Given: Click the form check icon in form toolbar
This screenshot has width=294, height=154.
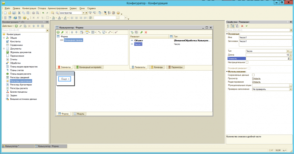Looking at the screenshot, I should tap(116, 32).
